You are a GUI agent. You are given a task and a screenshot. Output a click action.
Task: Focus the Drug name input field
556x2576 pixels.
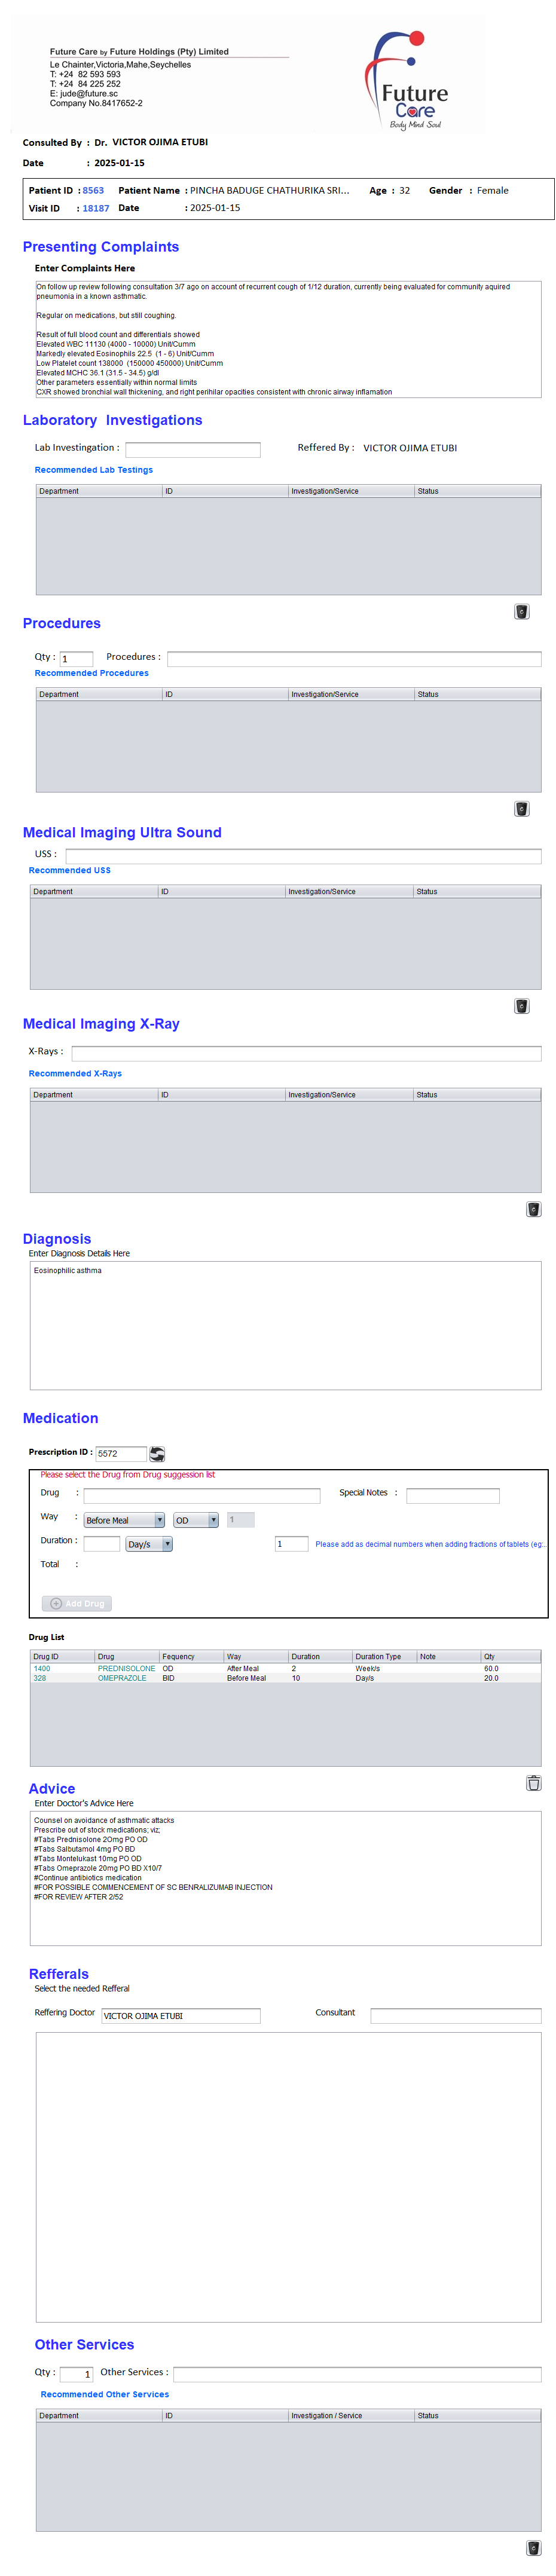(201, 1495)
